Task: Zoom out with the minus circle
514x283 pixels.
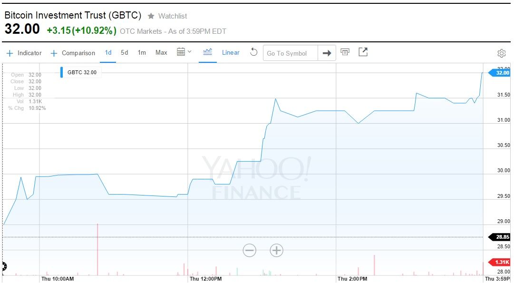Action: coord(250,250)
